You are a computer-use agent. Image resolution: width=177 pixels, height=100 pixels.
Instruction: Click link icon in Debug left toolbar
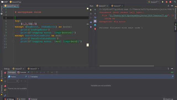coord(5,96)
